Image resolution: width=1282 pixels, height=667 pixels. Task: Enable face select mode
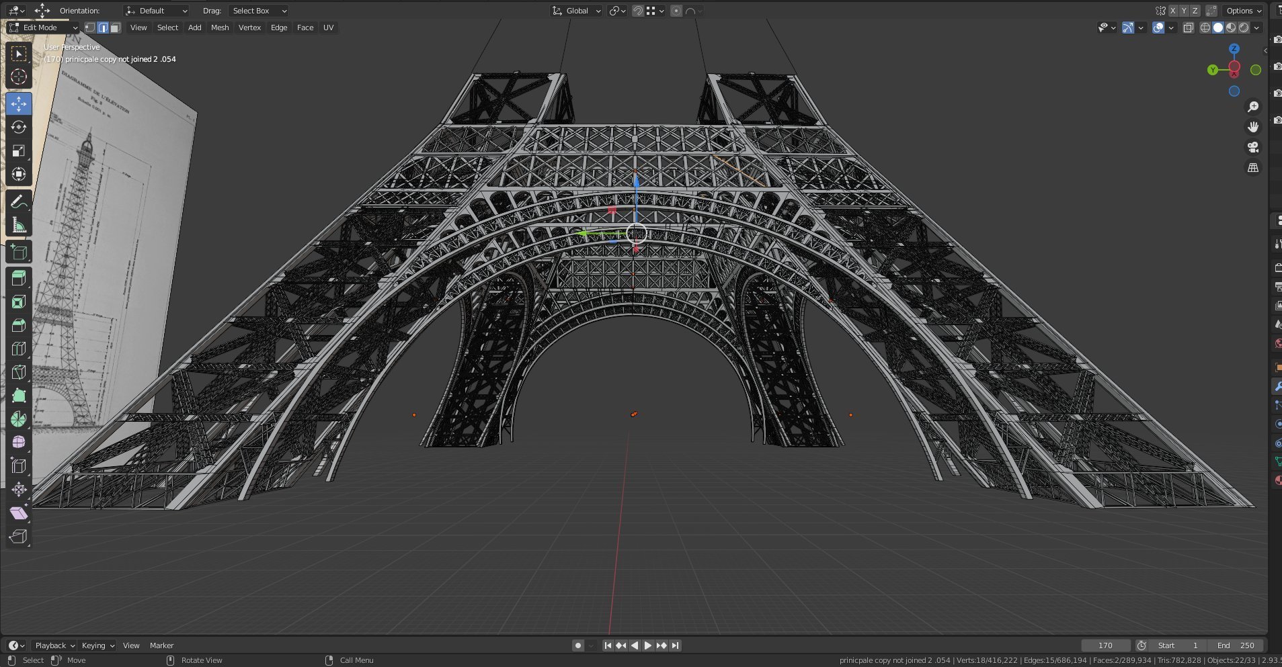tap(116, 28)
